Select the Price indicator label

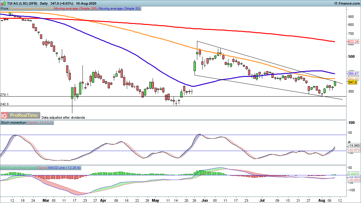pos(4,9)
